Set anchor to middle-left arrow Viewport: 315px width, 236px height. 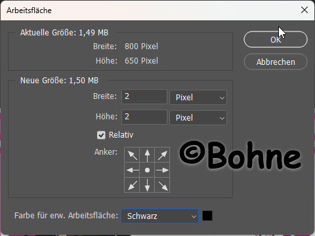[x=132, y=170]
